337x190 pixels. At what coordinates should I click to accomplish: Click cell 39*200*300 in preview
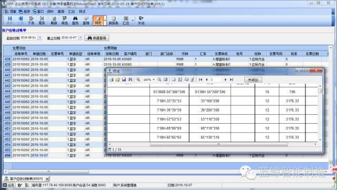point(210,110)
